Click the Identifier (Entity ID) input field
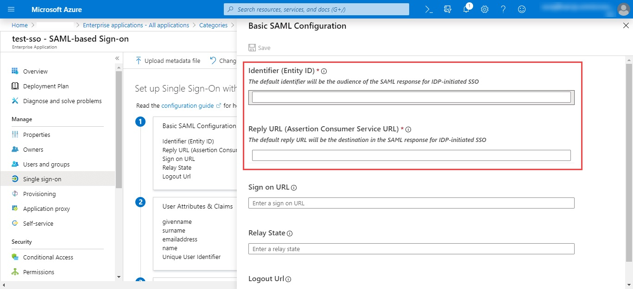 point(411,97)
